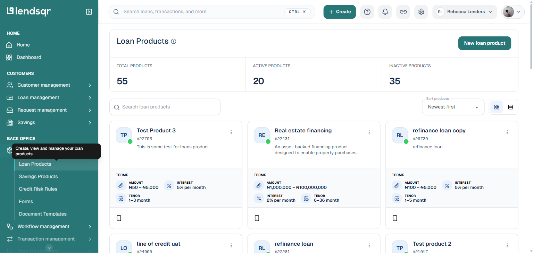Click the lendsqr logo
Screen dimensions: 533x253
[29, 11]
